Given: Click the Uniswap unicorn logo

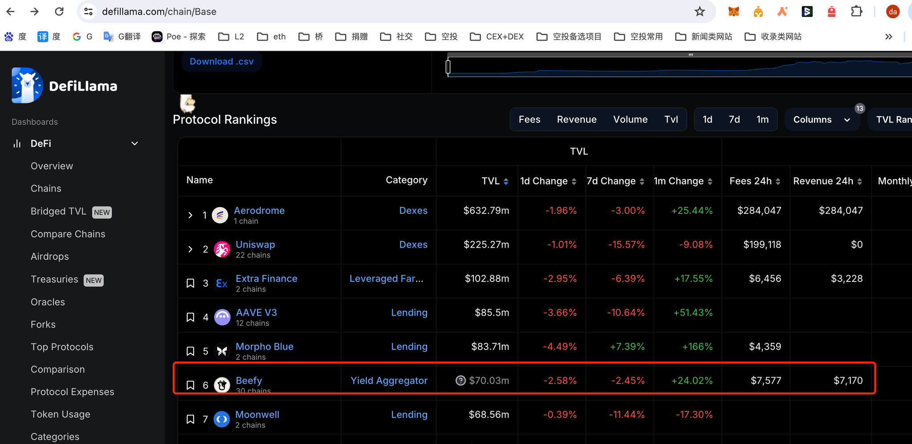Looking at the screenshot, I should point(222,249).
